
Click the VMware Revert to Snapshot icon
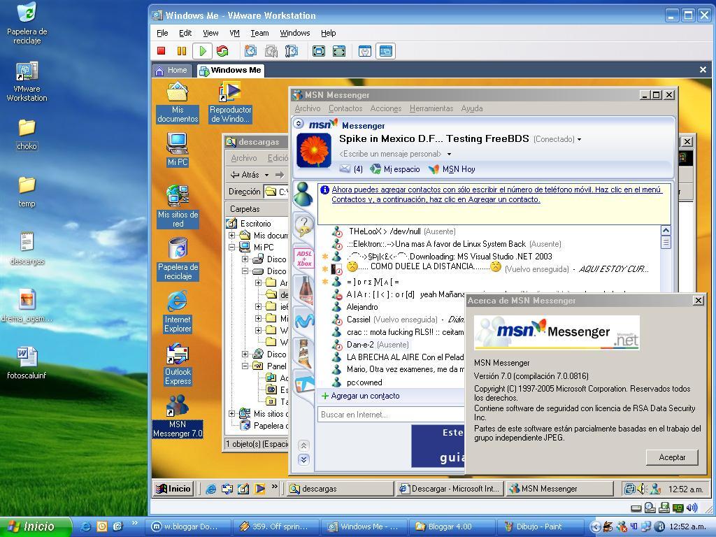coord(271,51)
